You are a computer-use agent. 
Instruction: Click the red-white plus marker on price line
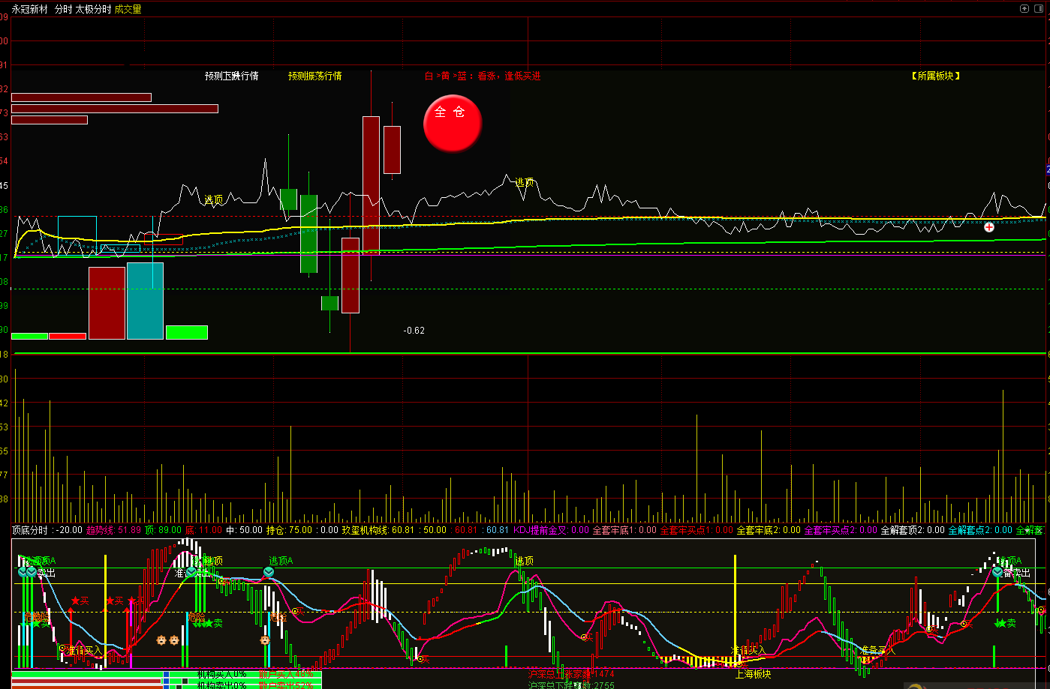(989, 226)
